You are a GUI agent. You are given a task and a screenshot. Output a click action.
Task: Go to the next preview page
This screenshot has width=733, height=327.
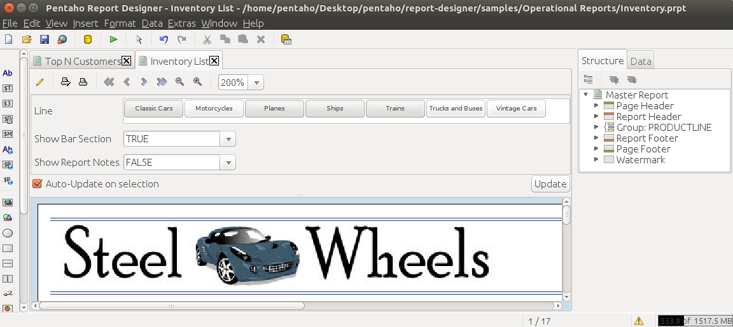[x=144, y=82]
